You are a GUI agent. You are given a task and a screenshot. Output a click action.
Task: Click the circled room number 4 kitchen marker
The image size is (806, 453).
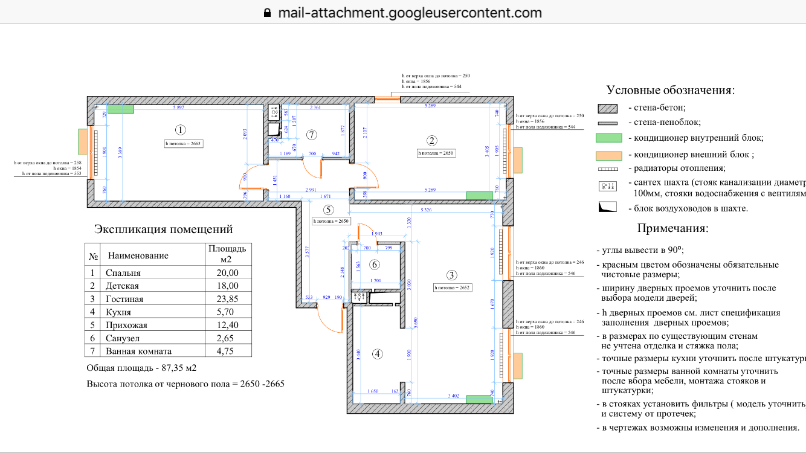tap(377, 354)
